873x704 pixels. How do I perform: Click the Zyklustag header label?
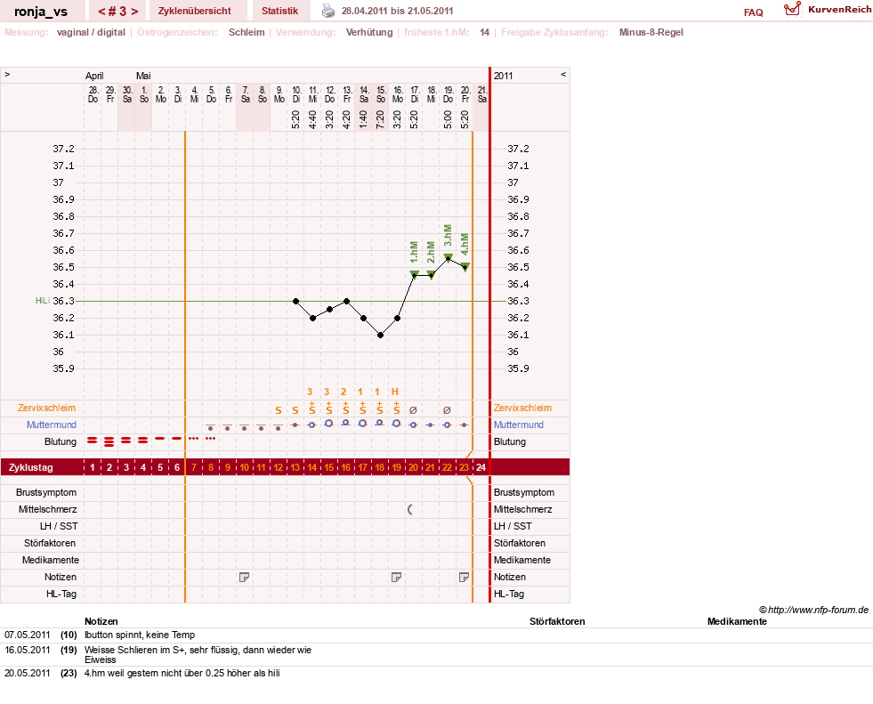tap(30, 467)
